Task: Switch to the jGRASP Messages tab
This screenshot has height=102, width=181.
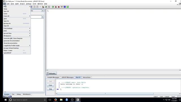Action: [68, 77]
